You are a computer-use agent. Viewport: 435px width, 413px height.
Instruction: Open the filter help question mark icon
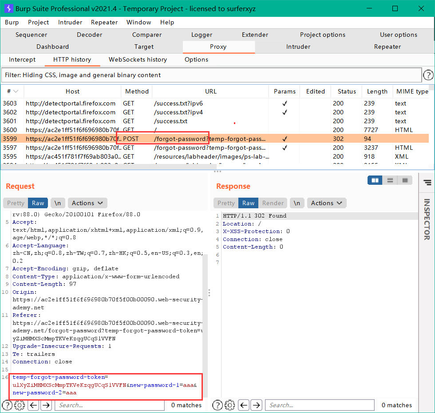428,75
